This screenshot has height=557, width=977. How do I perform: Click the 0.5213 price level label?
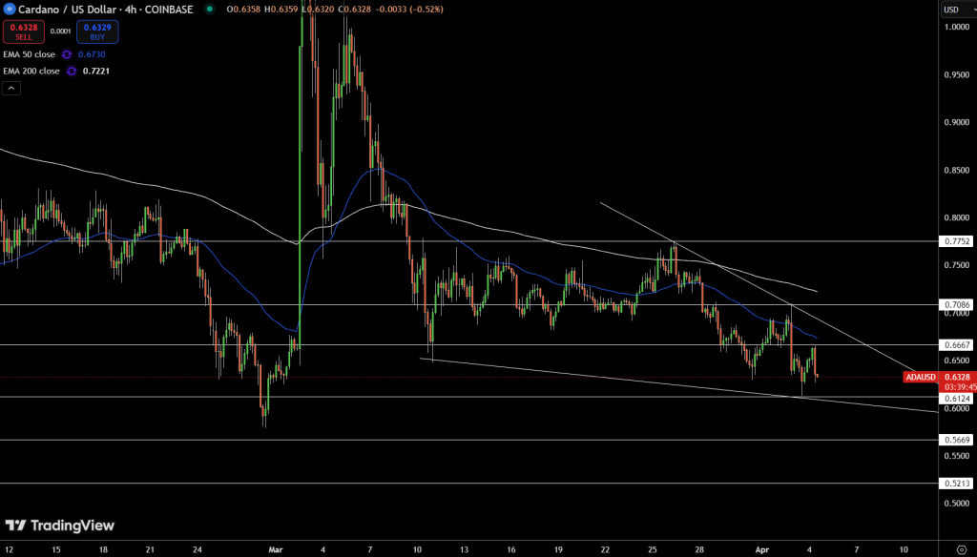click(956, 483)
